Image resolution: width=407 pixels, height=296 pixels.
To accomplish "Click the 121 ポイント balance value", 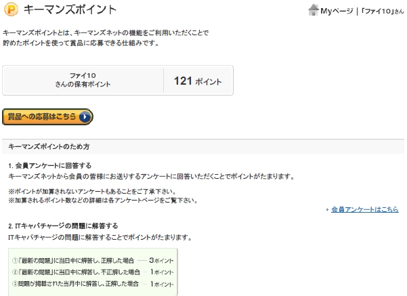I will [198, 81].
